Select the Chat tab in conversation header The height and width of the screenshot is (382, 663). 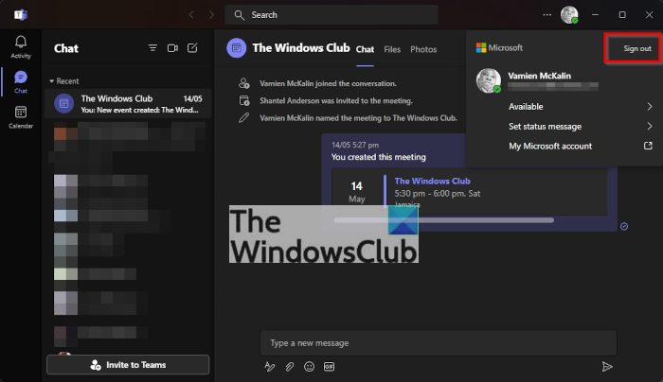(x=365, y=49)
